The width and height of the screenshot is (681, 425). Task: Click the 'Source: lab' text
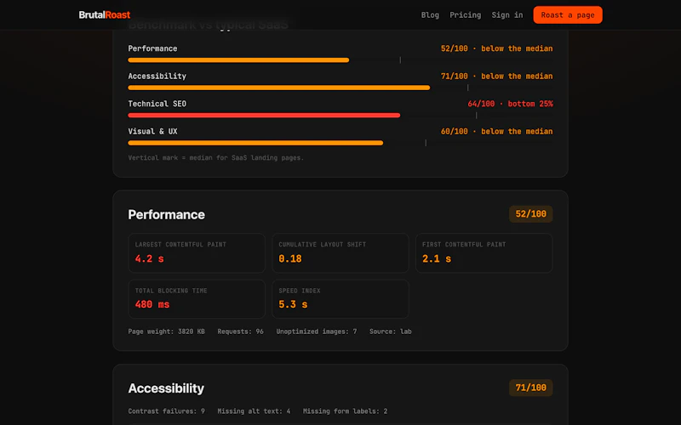pos(391,331)
